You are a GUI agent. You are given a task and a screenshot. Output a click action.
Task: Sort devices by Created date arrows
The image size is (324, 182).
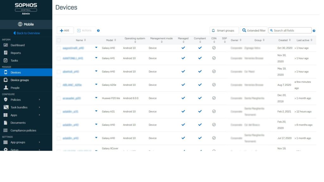pyautogui.click(x=290, y=40)
